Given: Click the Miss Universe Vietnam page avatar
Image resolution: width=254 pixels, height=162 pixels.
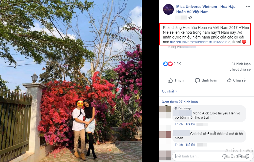Looking at the screenshot, I should 168,9.
